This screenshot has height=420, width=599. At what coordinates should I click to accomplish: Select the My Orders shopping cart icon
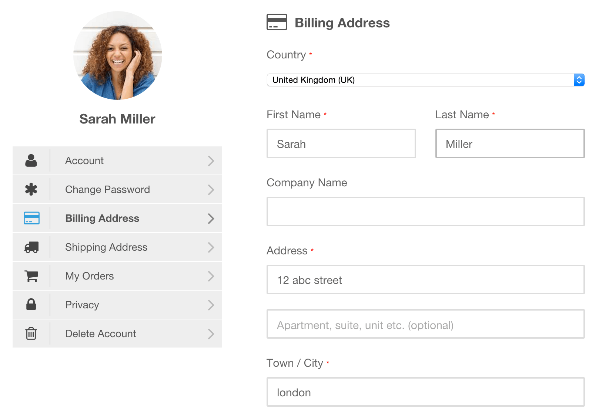[31, 276]
